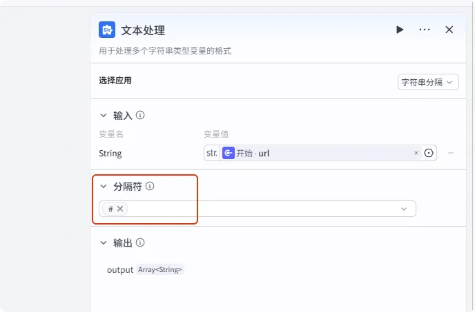
Task: Close the 文本处理 panel
Action: 449,30
